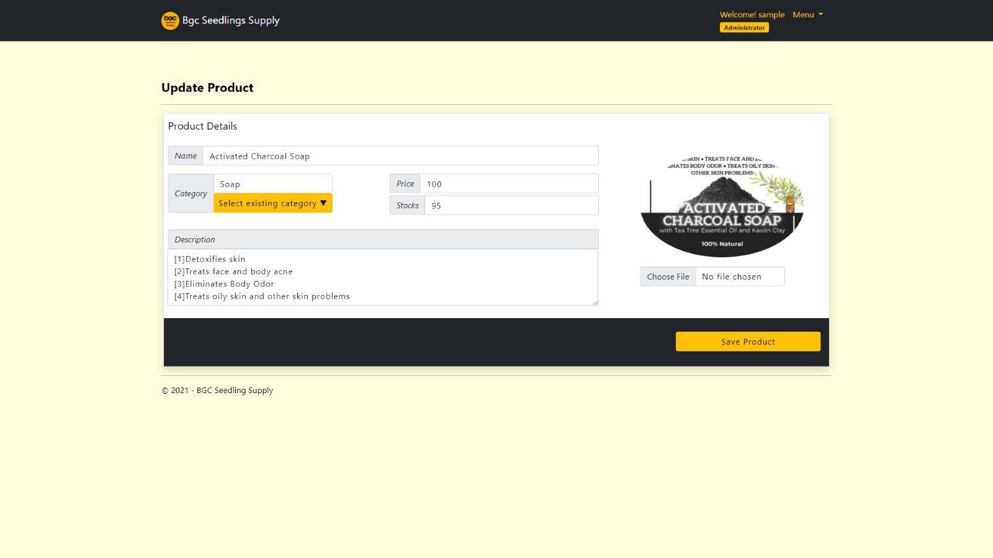Screen dimensions: 993x558
Task: Click the Name label
Action: point(186,156)
